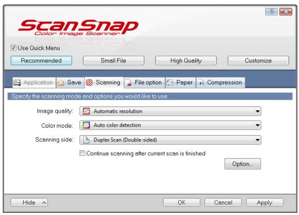Viewport: 299px width, 215px height.
Task: Open the Scanning side dropdown
Action: pos(170,140)
